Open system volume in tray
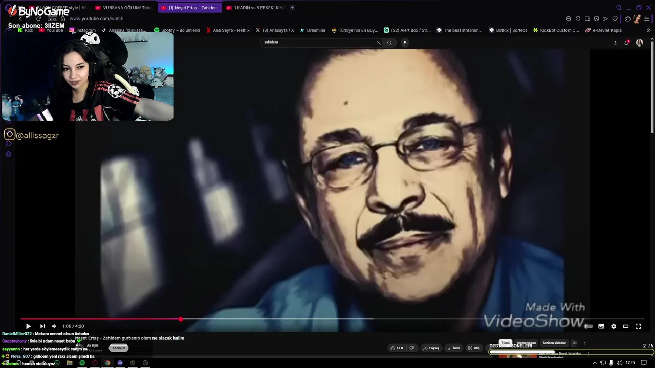This screenshot has height=368, width=655. coord(619,363)
